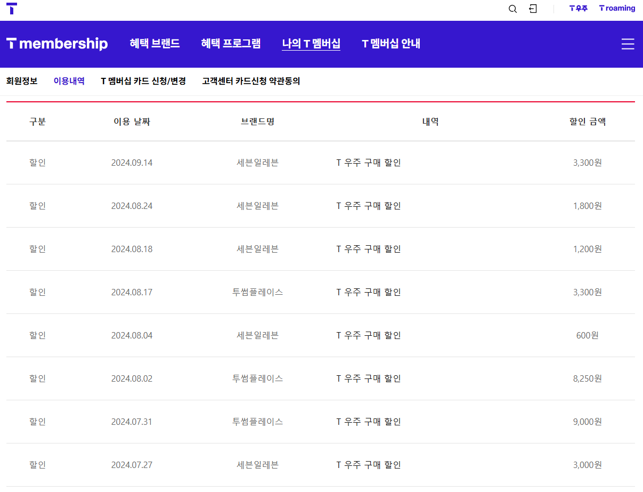This screenshot has width=643, height=492.
Task: Select date 2024.08.24
Action: click(x=132, y=206)
